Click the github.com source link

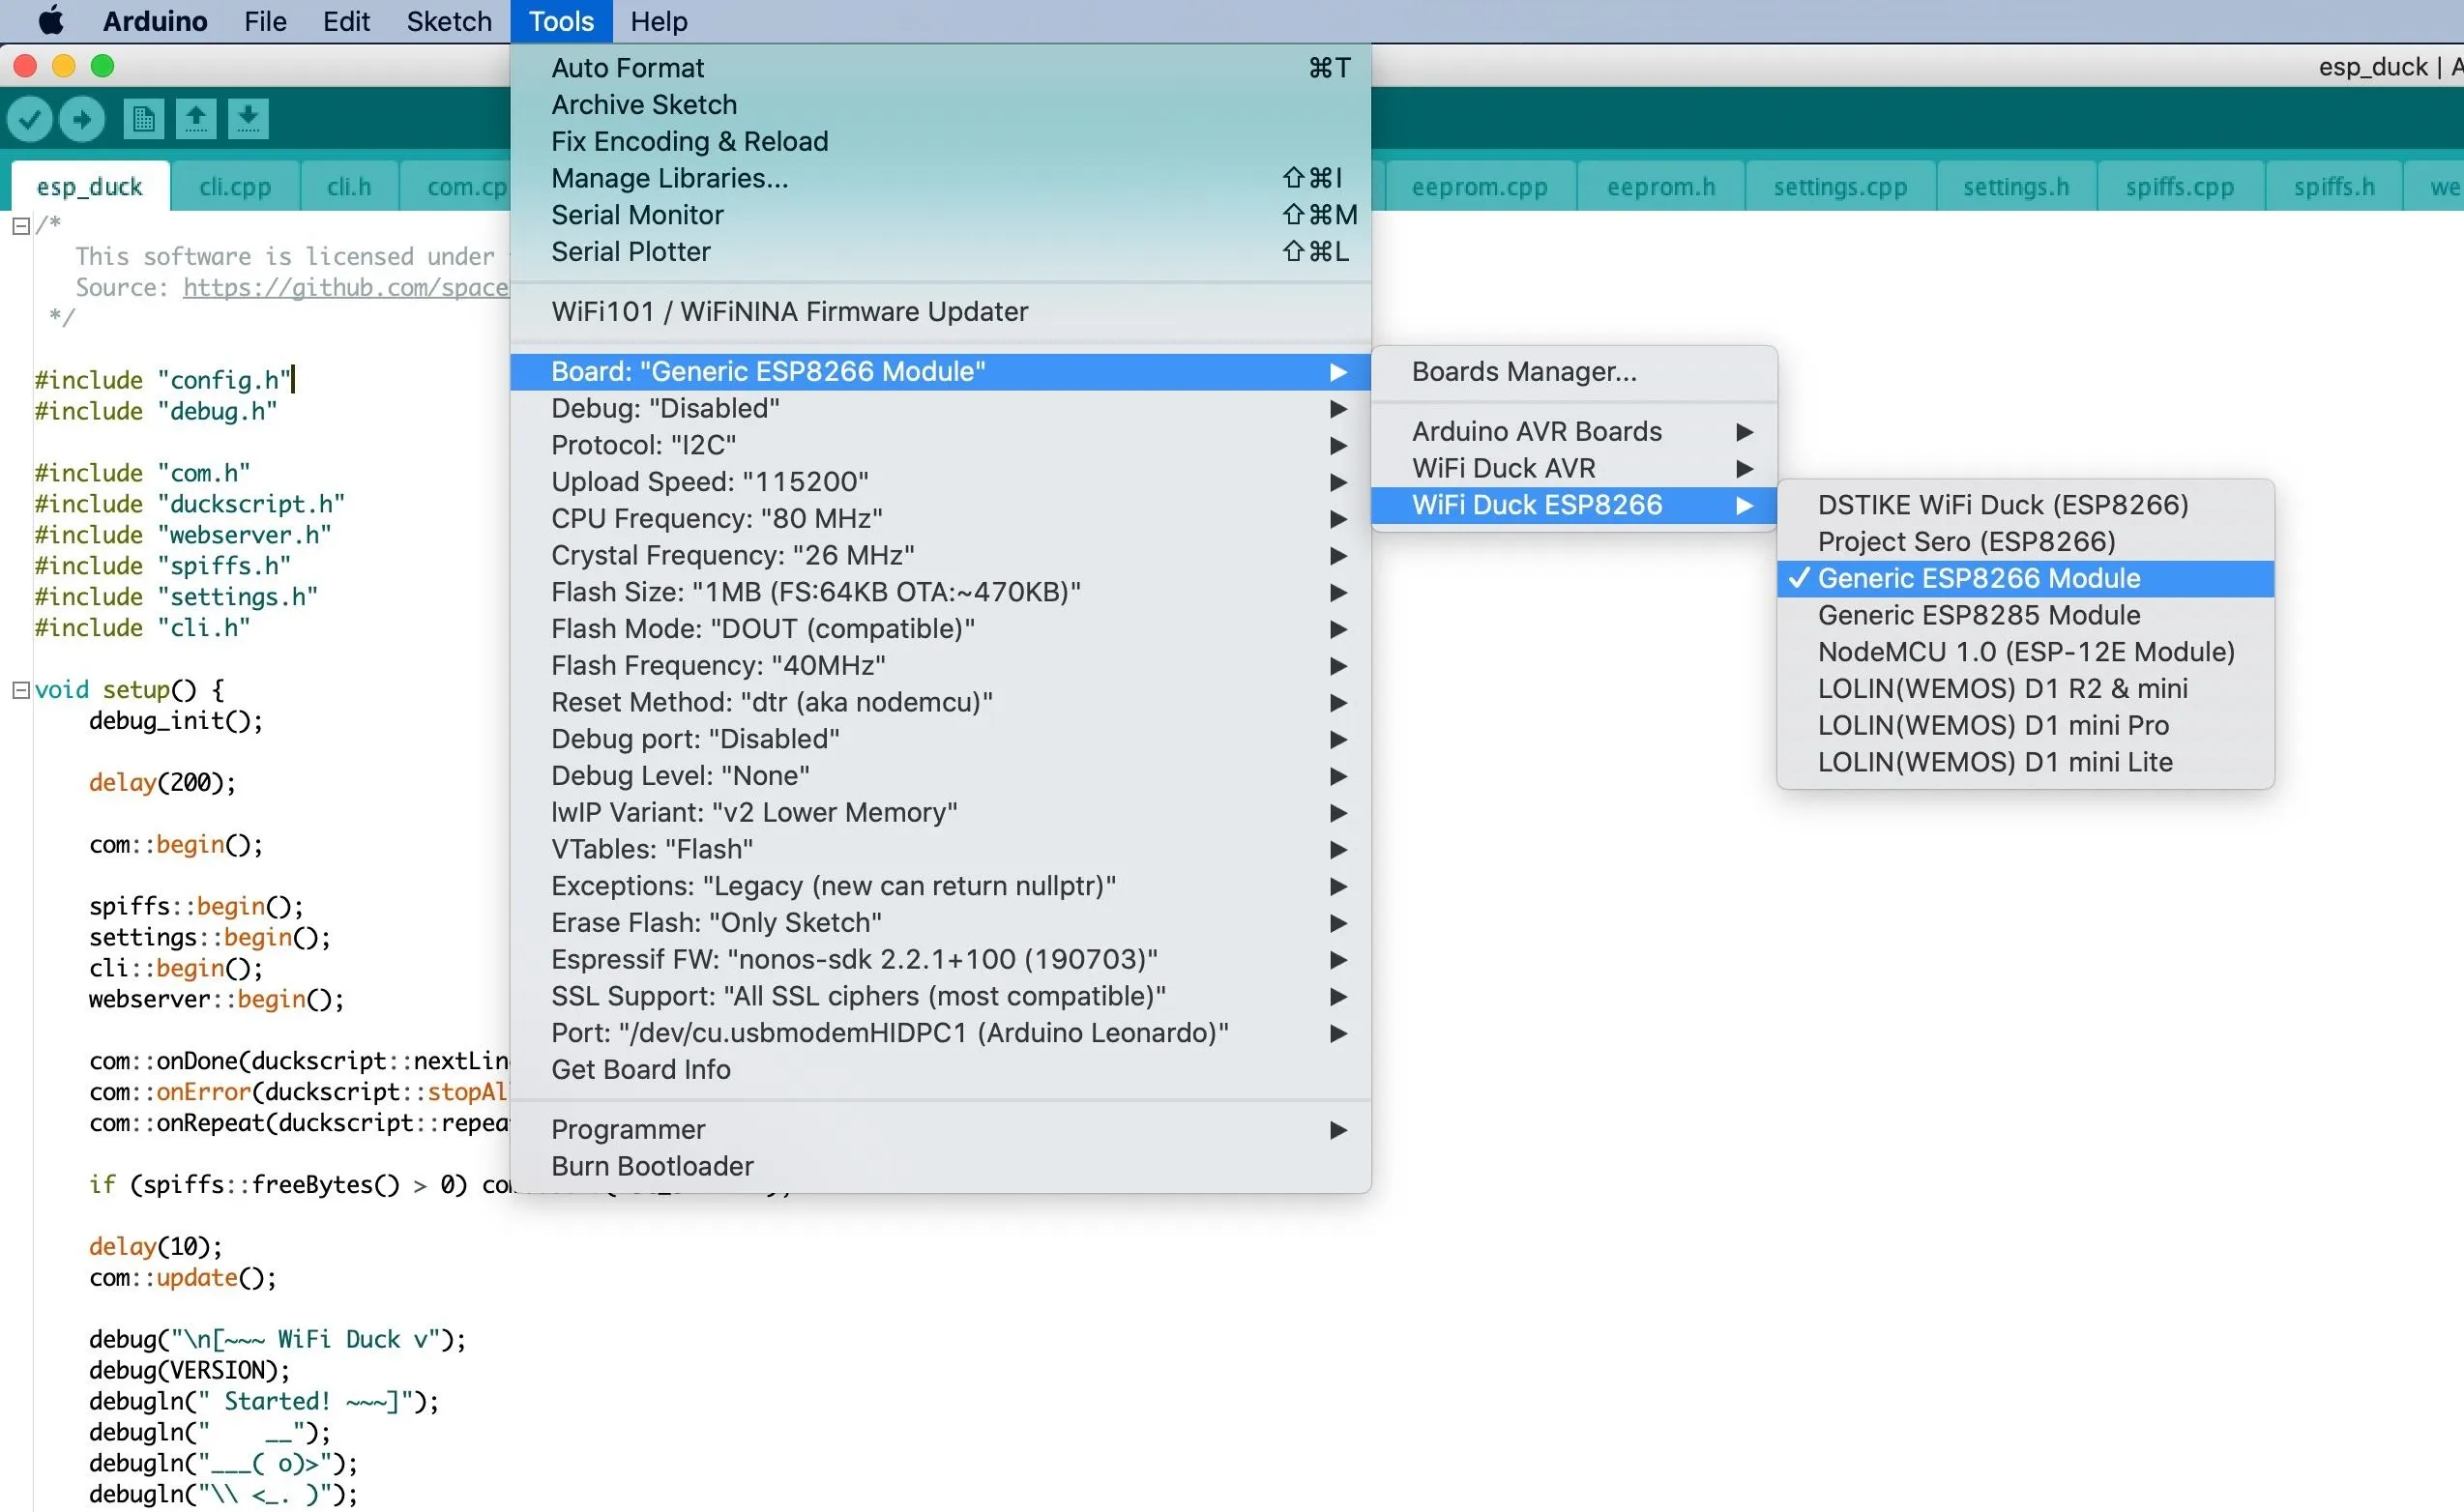(346, 288)
